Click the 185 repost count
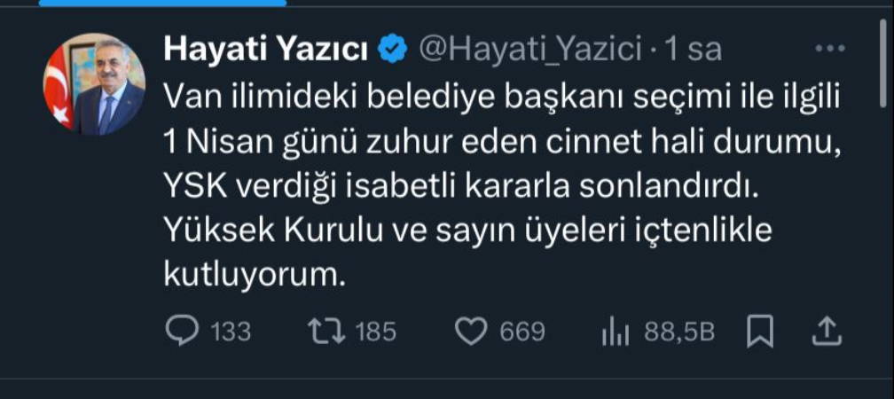The image size is (894, 399). coord(376,332)
